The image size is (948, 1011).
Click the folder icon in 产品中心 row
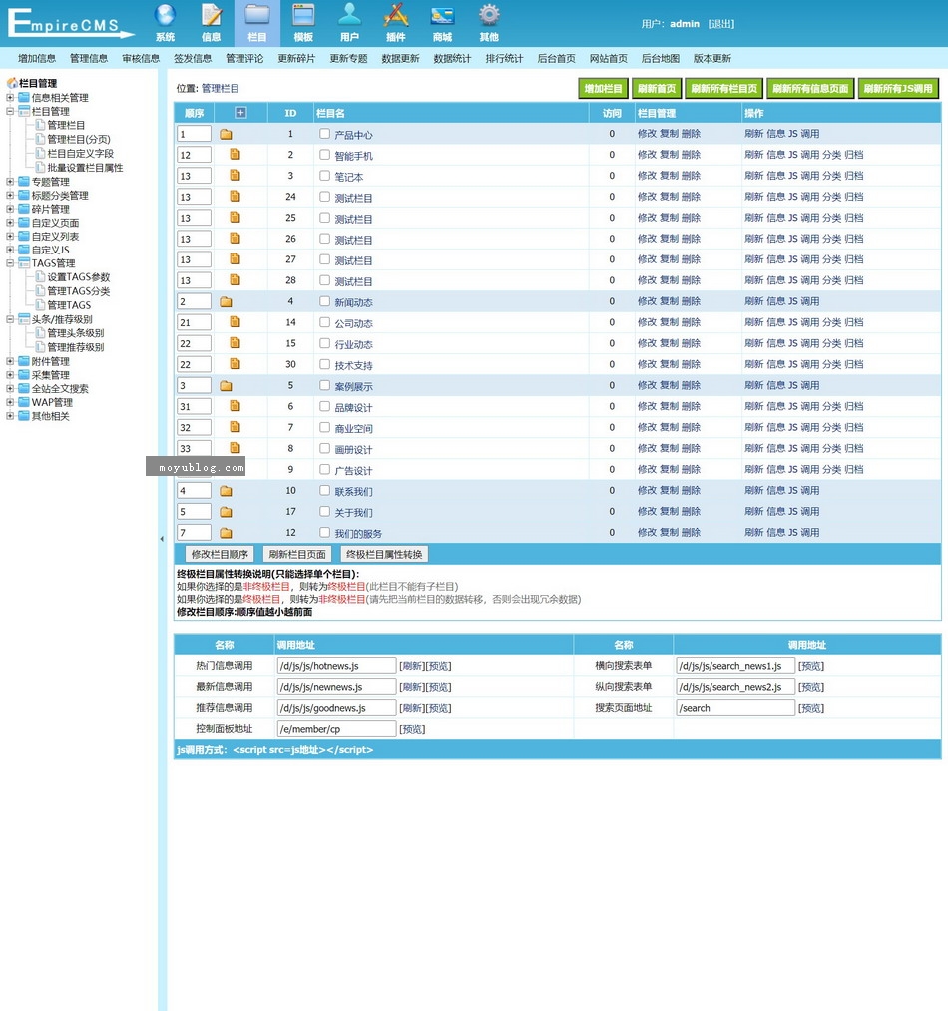pyautogui.click(x=226, y=134)
